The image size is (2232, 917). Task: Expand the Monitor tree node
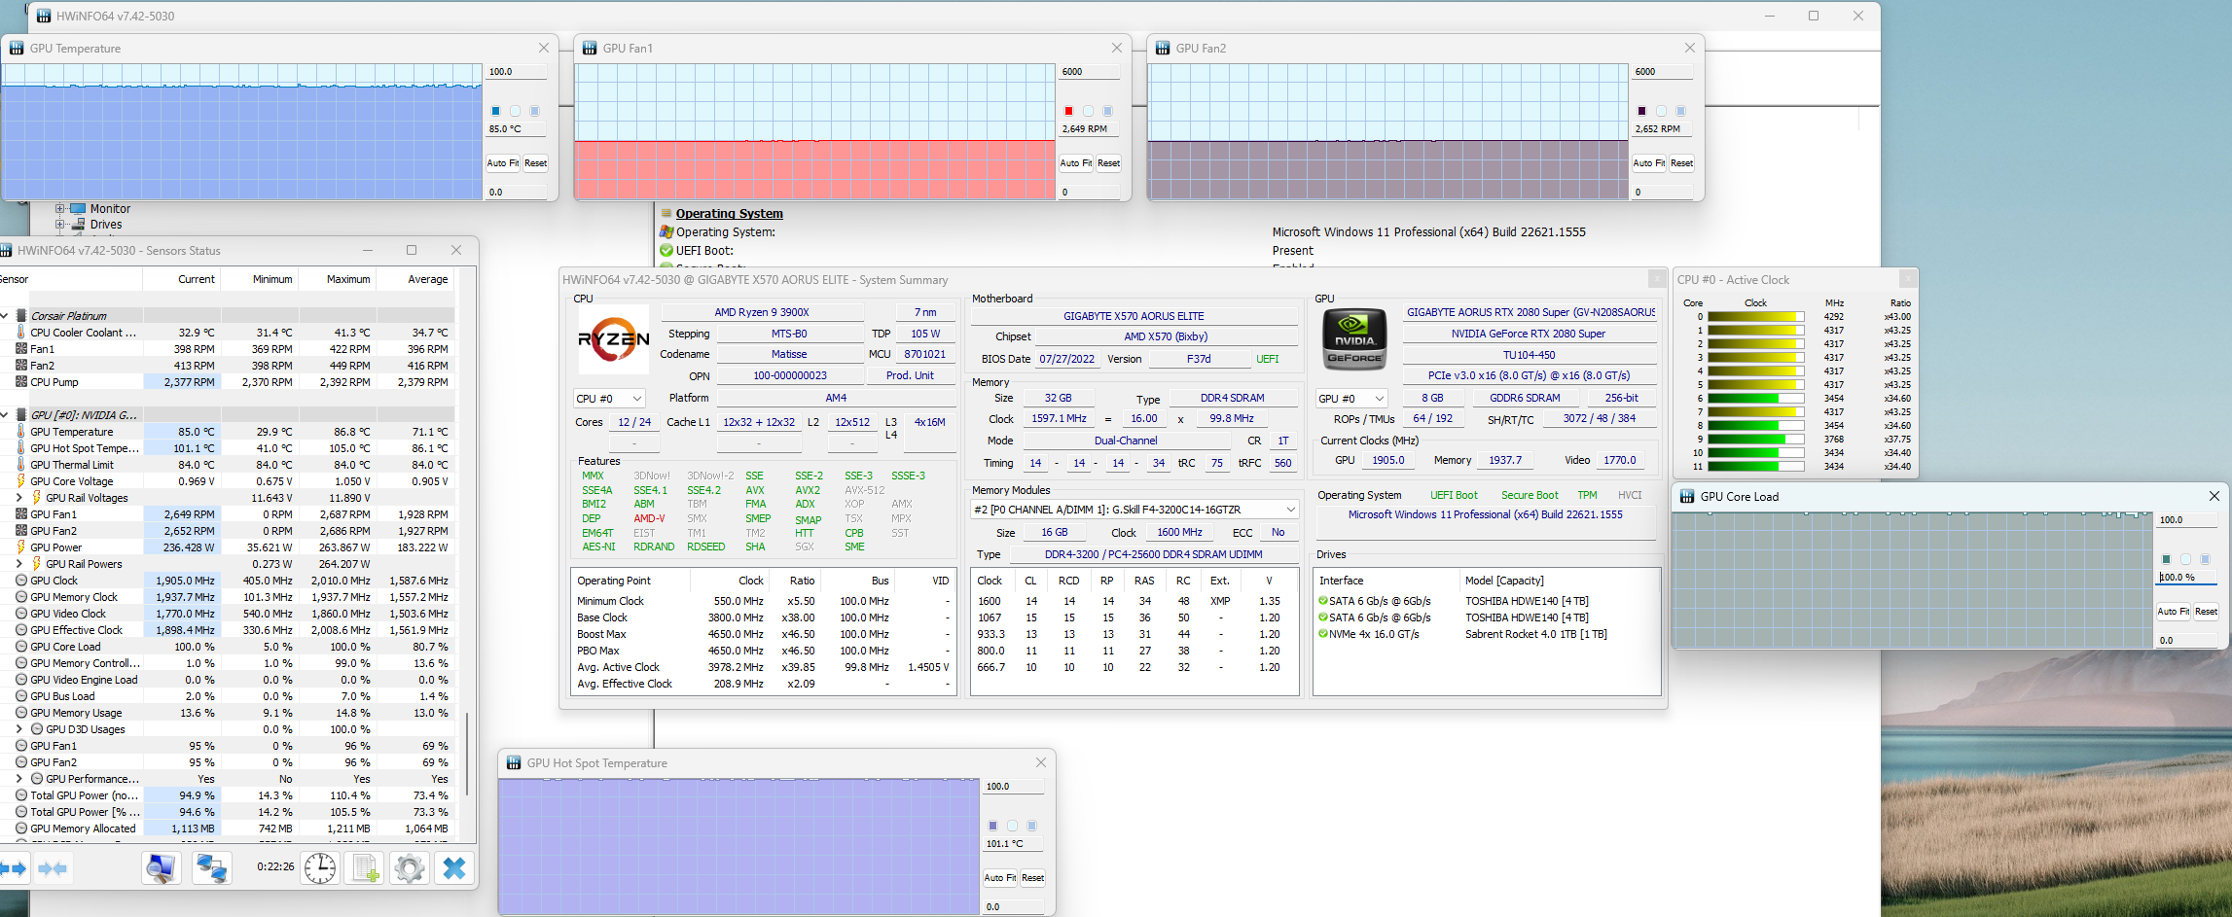[60, 209]
